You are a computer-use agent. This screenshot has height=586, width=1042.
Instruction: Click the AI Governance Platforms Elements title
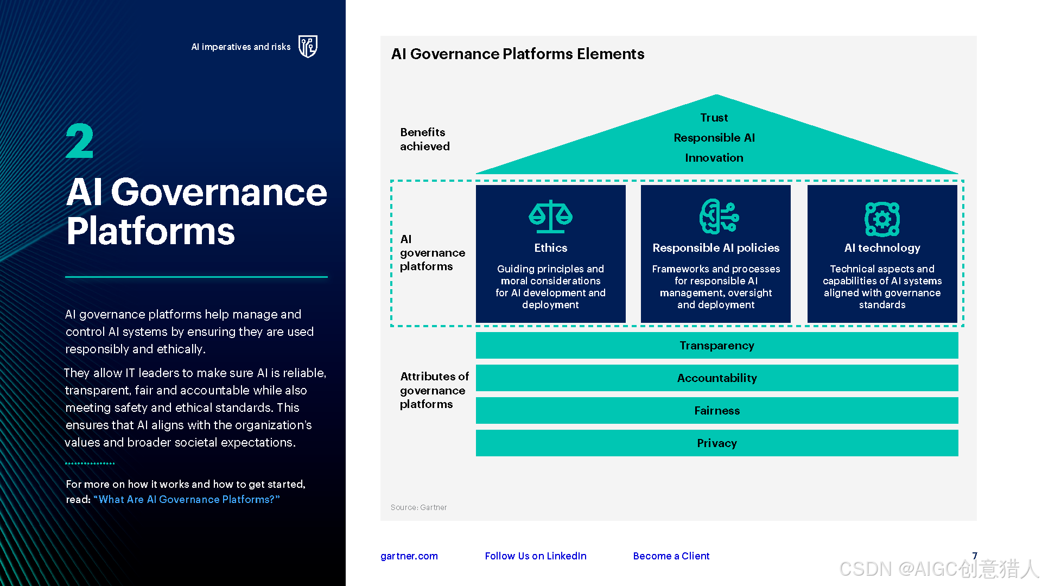click(x=517, y=54)
